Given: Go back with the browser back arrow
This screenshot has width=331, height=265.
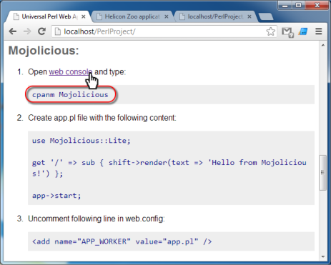Looking at the screenshot, I should pos(13,31).
